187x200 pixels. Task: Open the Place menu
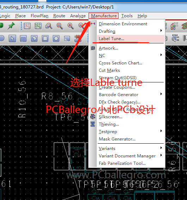[20, 16]
